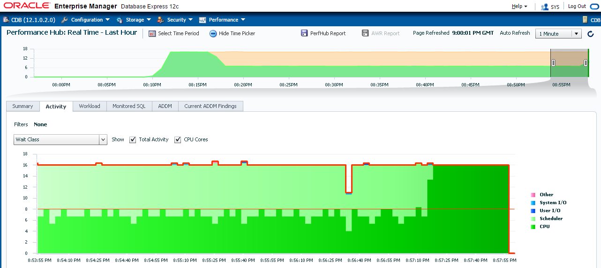Uncheck the CPU Cores checkbox

pyautogui.click(x=178, y=139)
